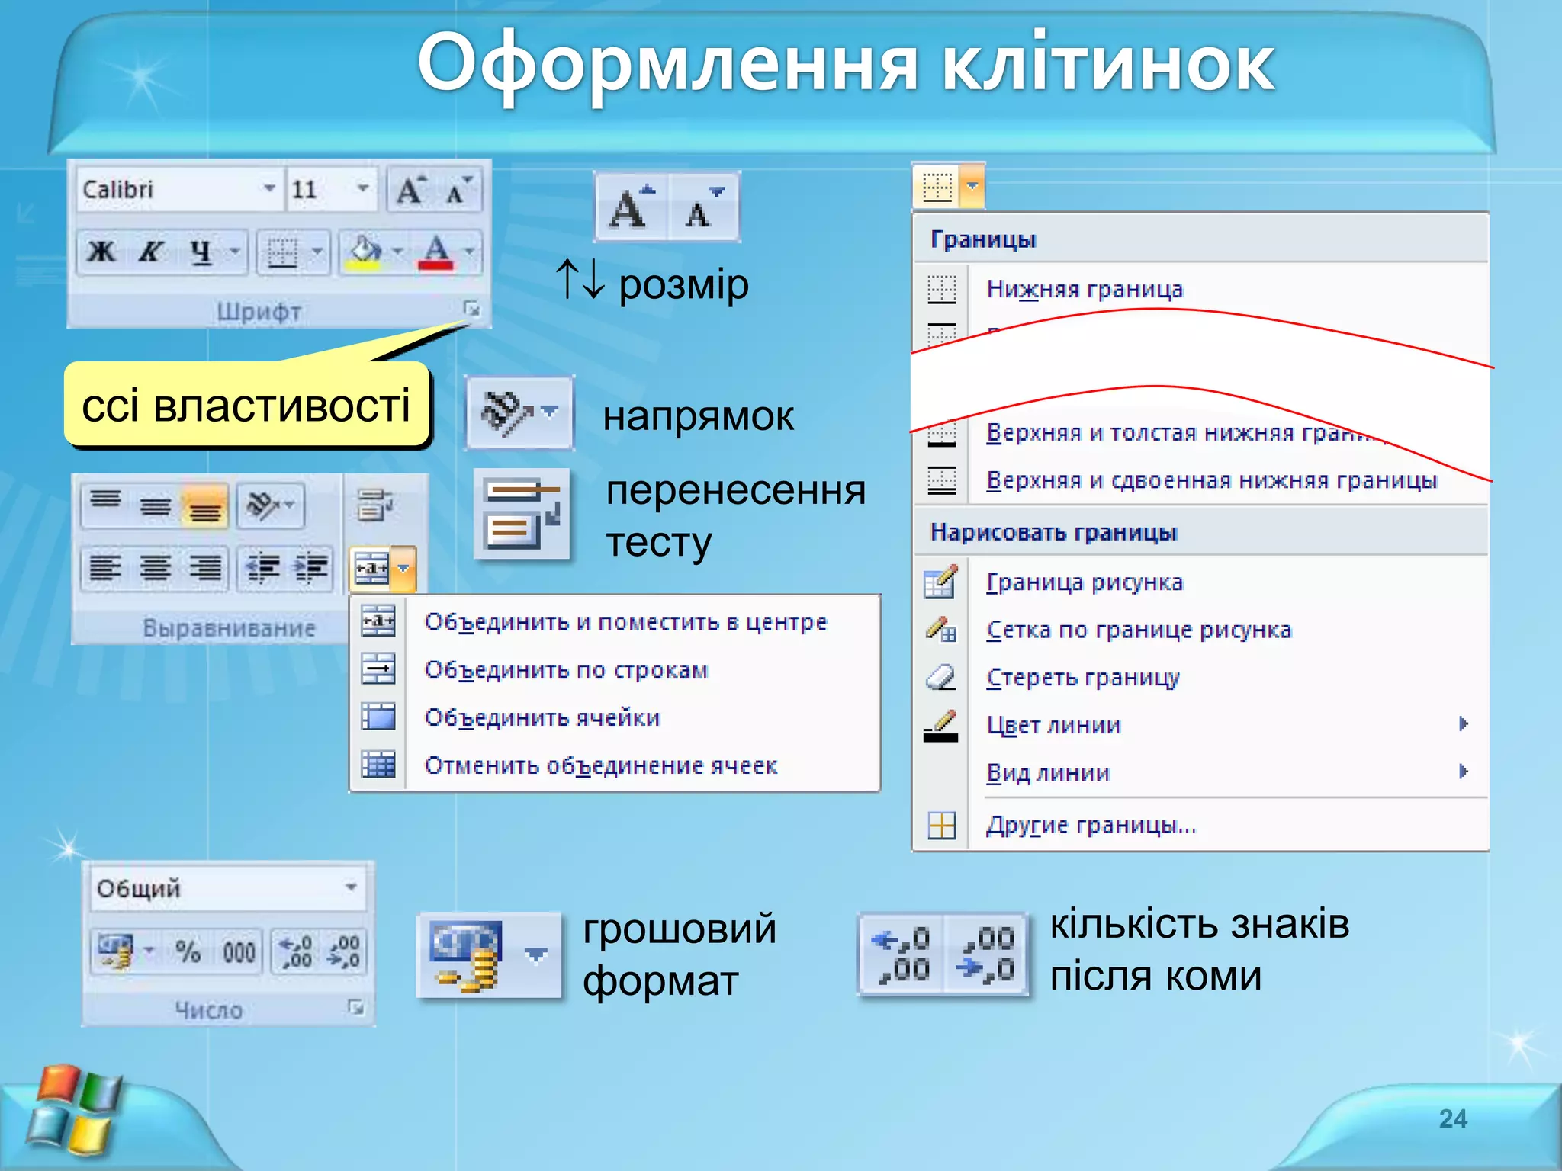Viewport: 1562px width, 1171px height.
Task: Click large decrease decimal icon
Action: tap(985, 954)
